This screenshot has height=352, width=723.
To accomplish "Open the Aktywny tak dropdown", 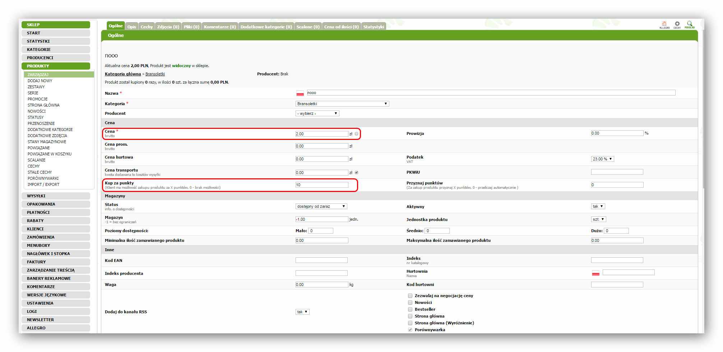I will pos(598,206).
